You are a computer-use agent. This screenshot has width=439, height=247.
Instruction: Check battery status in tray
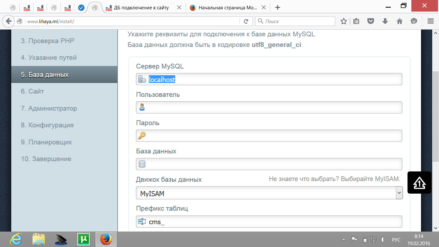click(365, 240)
